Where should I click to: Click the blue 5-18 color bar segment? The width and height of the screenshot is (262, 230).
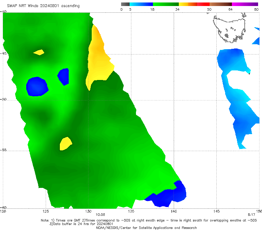click(141, 4)
